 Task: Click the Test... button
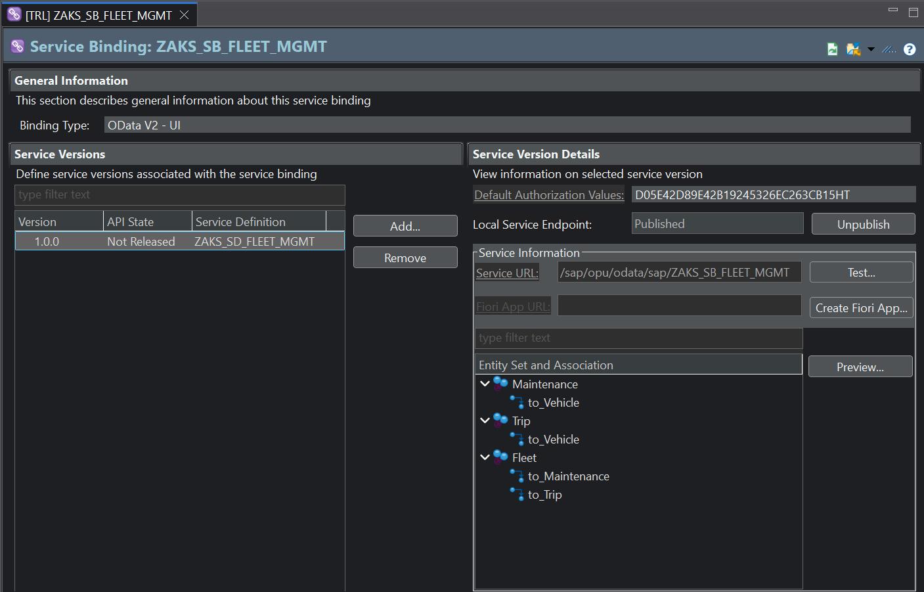pyautogui.click(x=861, y=272)
